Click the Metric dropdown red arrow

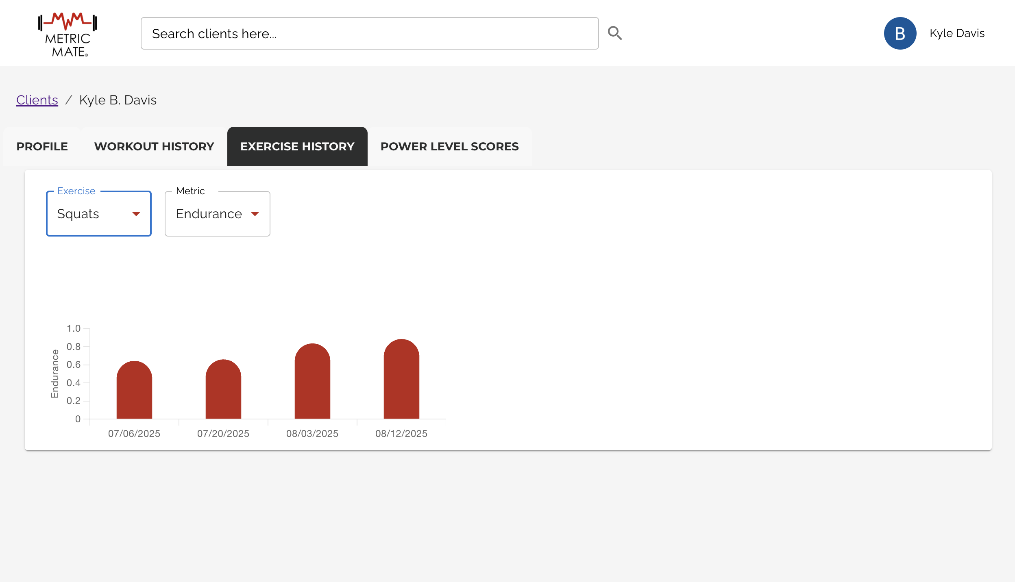(x=255, y=214)
